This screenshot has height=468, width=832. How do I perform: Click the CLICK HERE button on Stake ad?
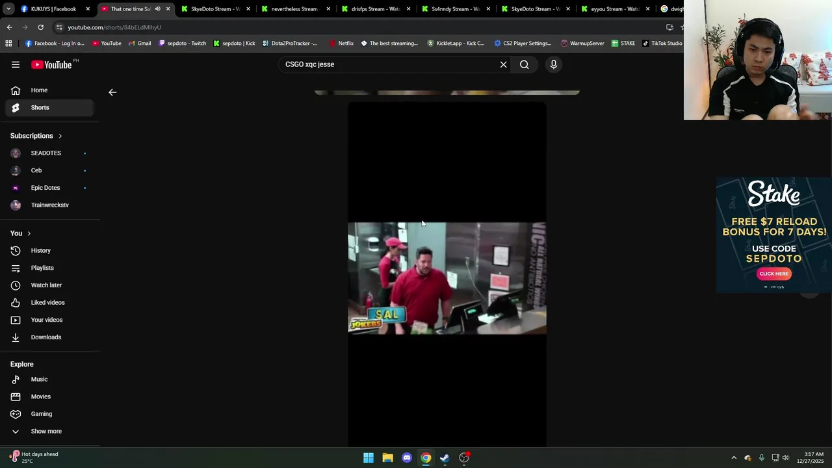773,274
